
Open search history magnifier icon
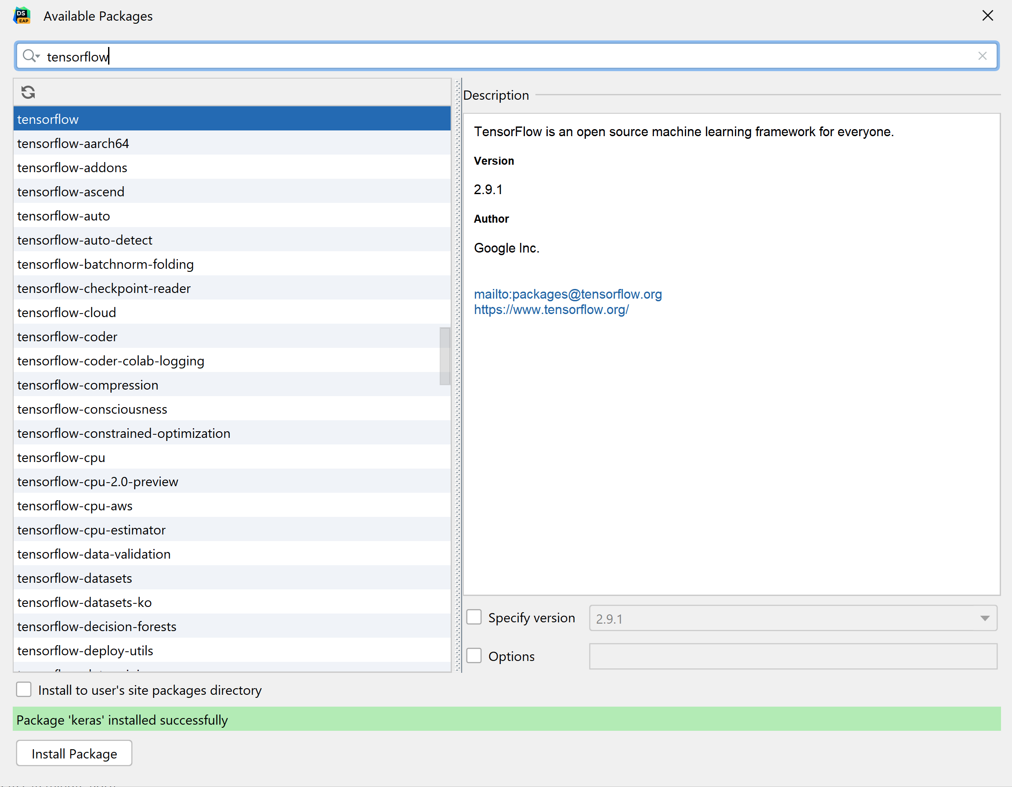(31, 56)
